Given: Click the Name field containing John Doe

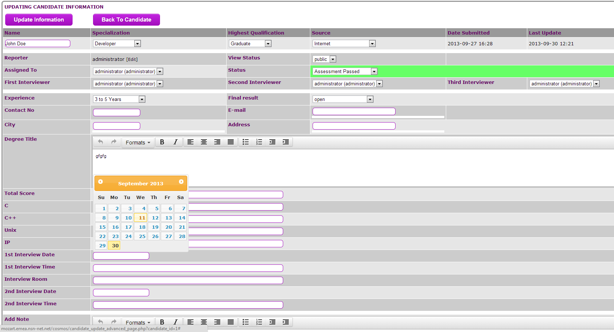Looking at the screenshot, I should [x=38, y=43].
